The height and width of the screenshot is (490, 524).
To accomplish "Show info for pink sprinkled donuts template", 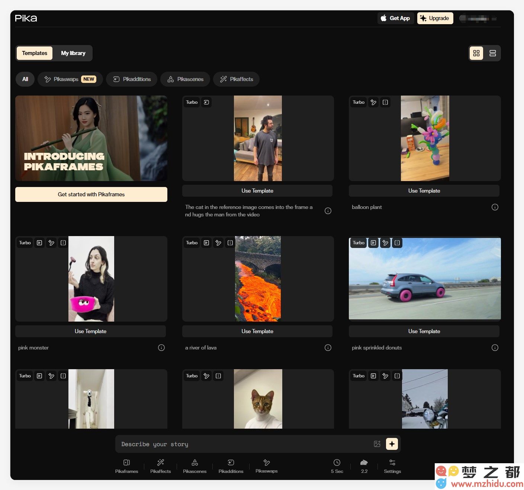I will (495, 348).
